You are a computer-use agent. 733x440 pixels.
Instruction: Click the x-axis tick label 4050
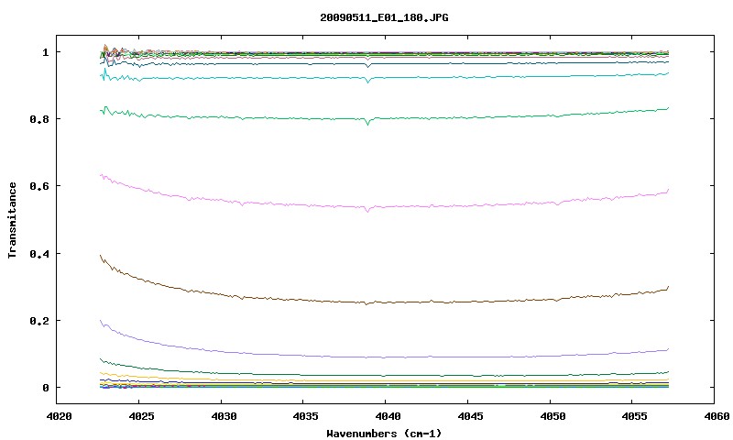(x=552, y=416)
